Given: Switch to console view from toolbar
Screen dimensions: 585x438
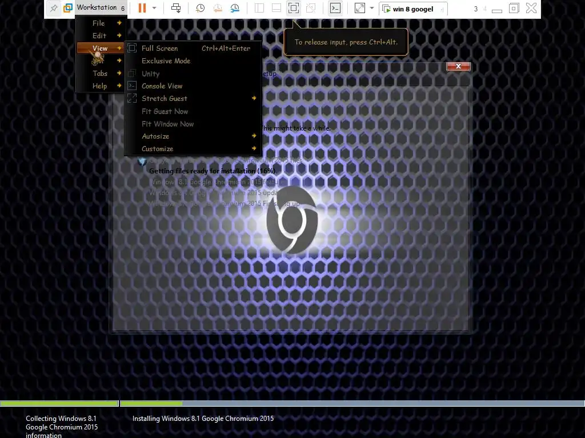Looking at the screenshot, I should pos(335,8).
